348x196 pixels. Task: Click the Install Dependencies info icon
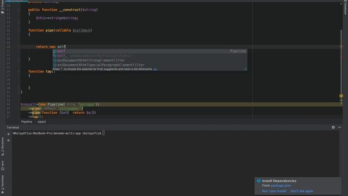(x=259, y=181)
